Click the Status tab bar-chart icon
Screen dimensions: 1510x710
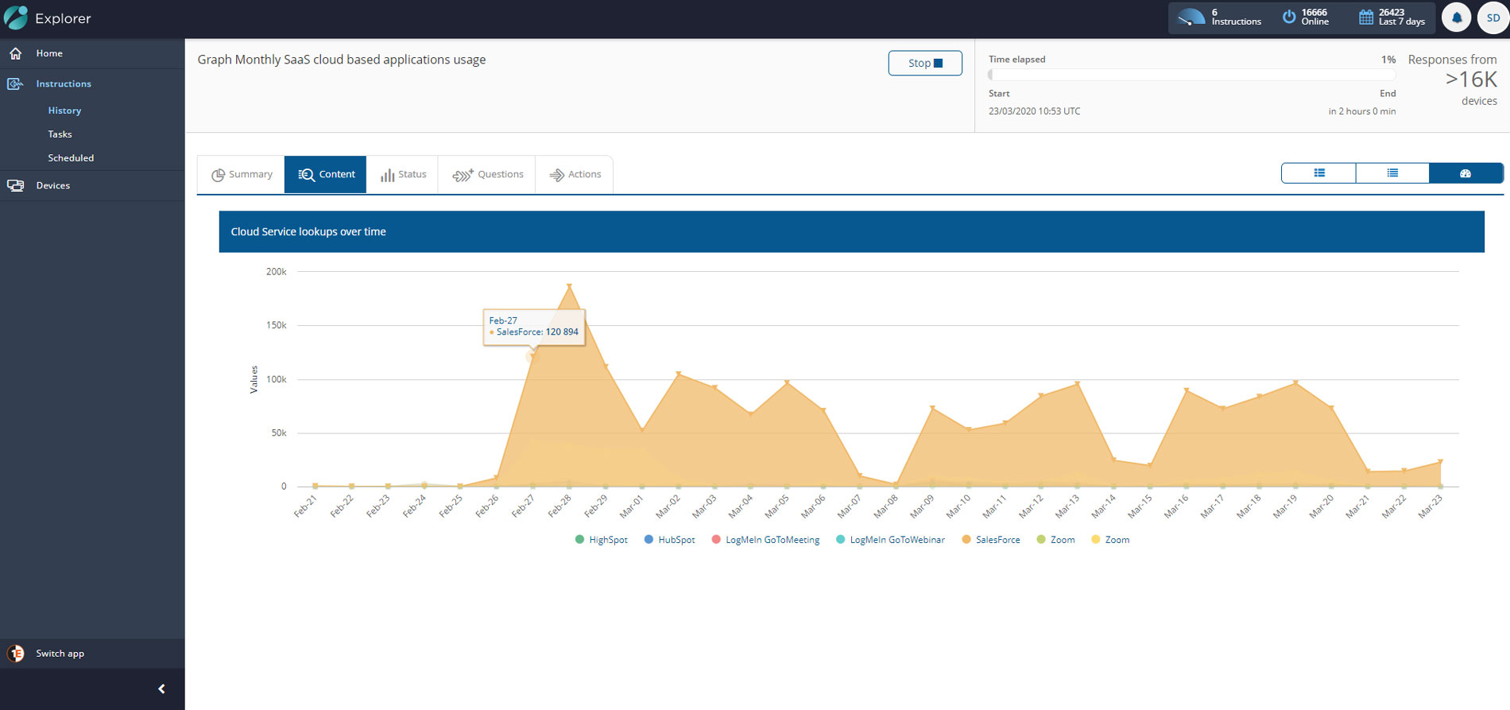point(387,175)
